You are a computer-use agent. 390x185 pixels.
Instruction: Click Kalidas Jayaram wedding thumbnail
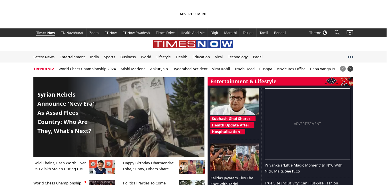(x=234, y=157)
